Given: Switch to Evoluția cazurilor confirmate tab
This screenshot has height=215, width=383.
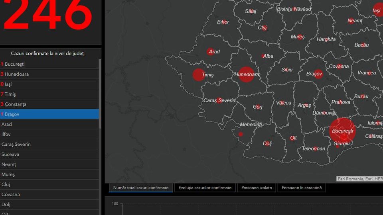Looking at the screenshot, I should tap(205, 188).
